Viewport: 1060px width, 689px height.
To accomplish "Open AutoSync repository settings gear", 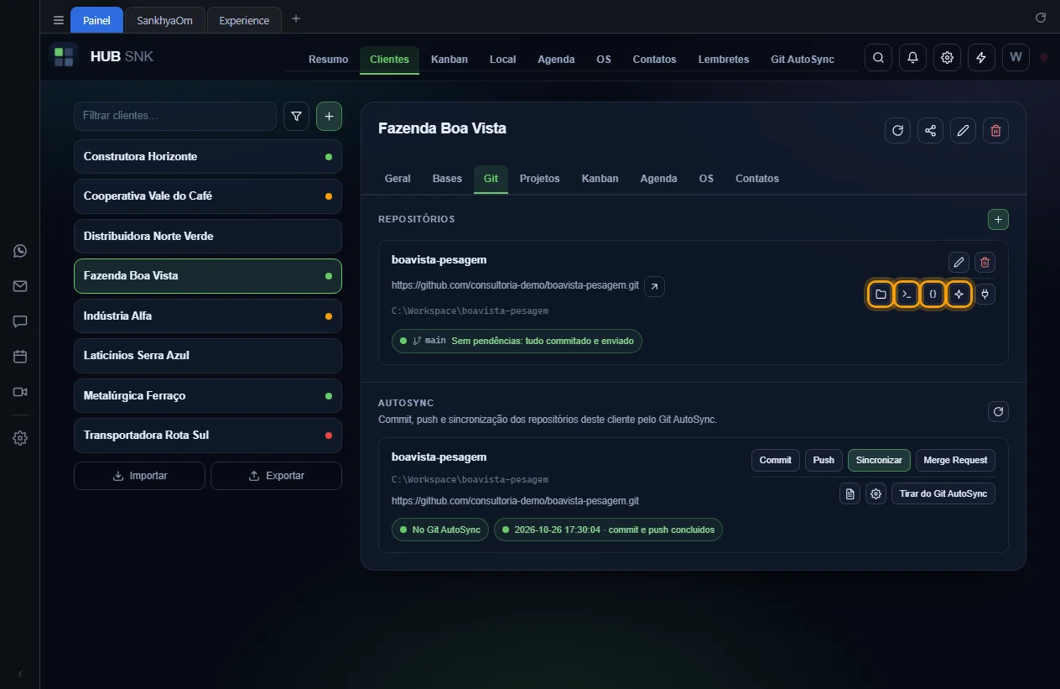I will click(876, 493).
